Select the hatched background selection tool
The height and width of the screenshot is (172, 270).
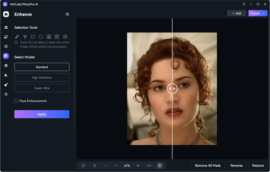pyautogui.click(x=57, y=37)
